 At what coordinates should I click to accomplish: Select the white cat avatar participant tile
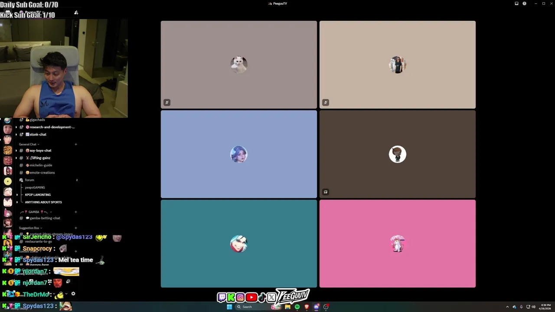coord(239,65)
